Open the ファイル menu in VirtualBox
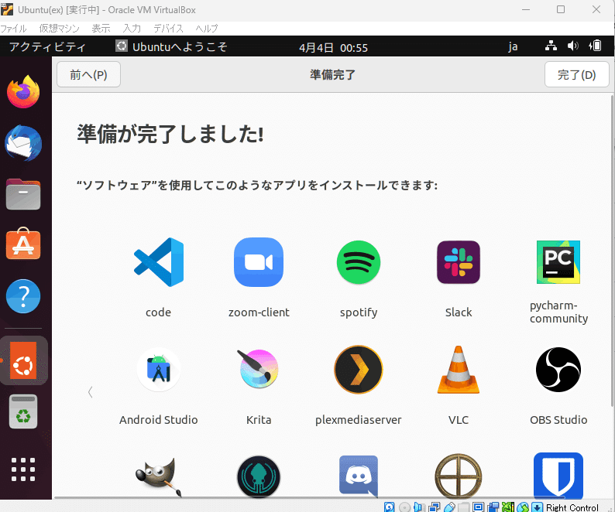The width and height of the screenshot is (615, 512). click(13, 29)
